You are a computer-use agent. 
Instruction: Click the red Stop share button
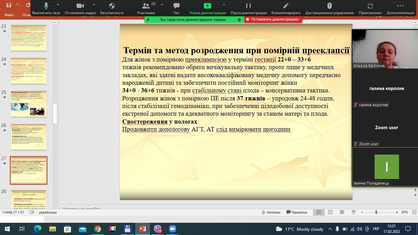(273, 19)
